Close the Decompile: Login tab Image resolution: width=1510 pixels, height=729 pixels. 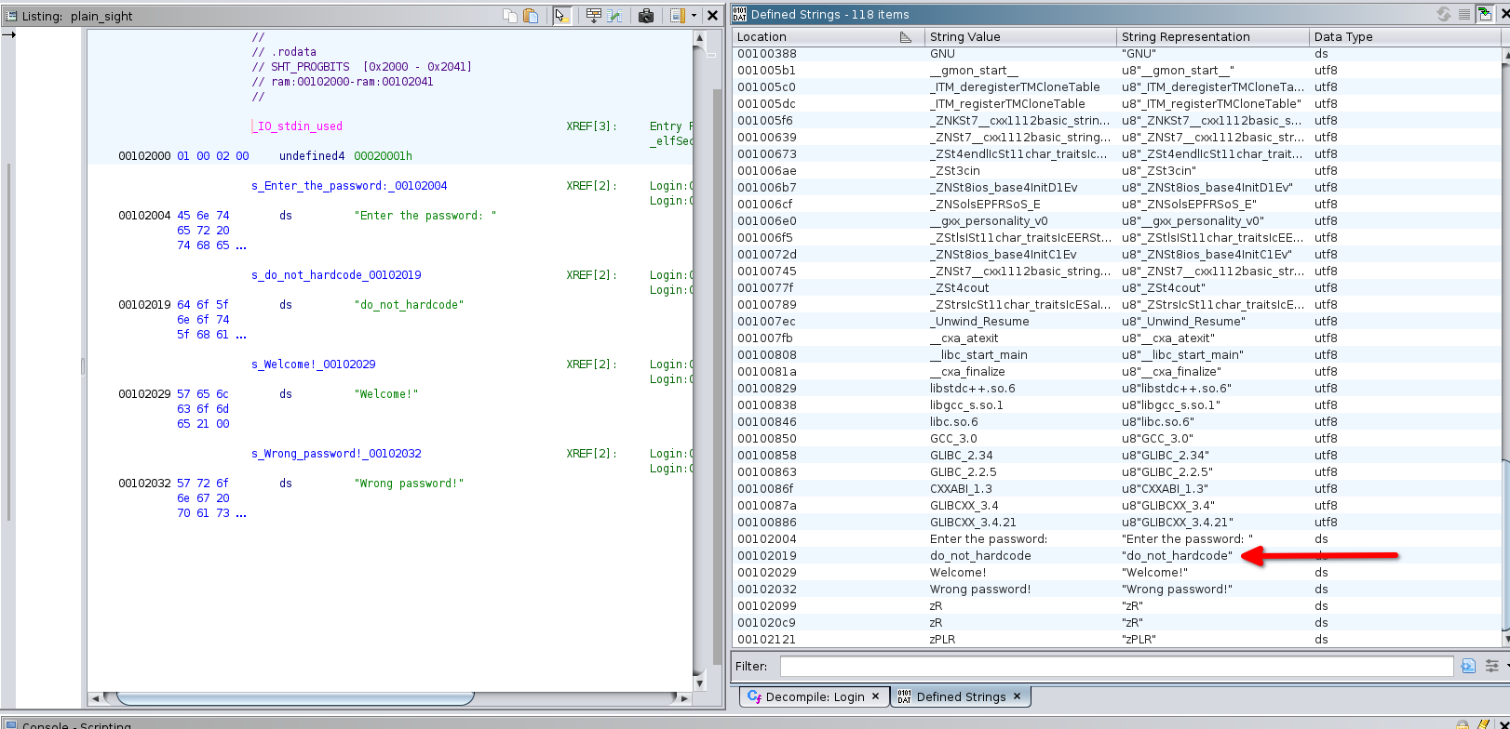coord(875,696)
